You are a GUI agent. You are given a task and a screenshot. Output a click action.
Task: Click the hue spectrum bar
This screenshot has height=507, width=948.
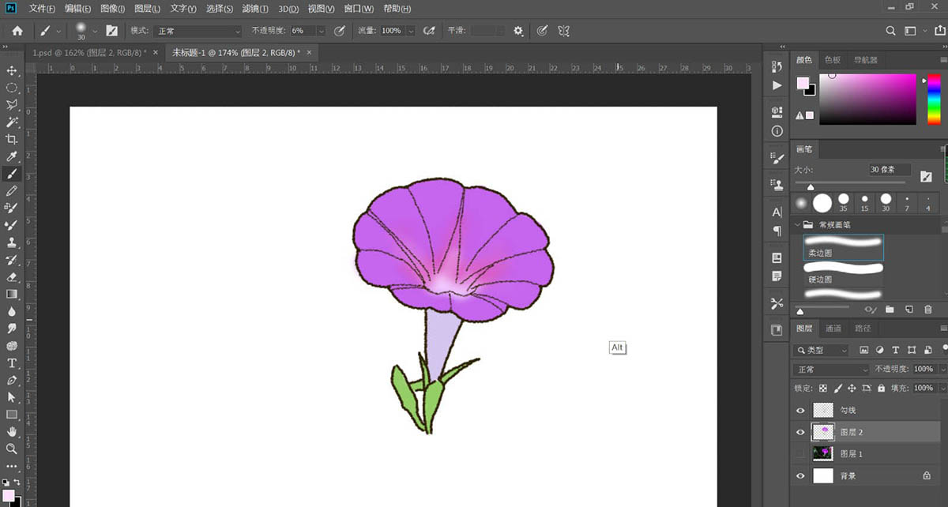pos(933,100)
